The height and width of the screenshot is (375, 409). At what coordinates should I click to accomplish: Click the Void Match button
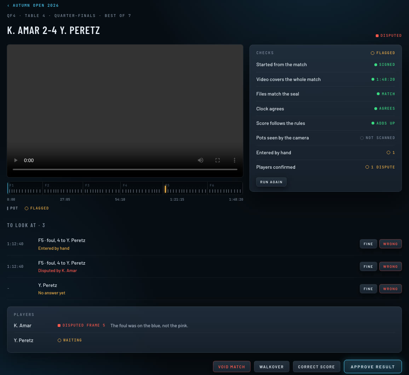coord(232,367)
